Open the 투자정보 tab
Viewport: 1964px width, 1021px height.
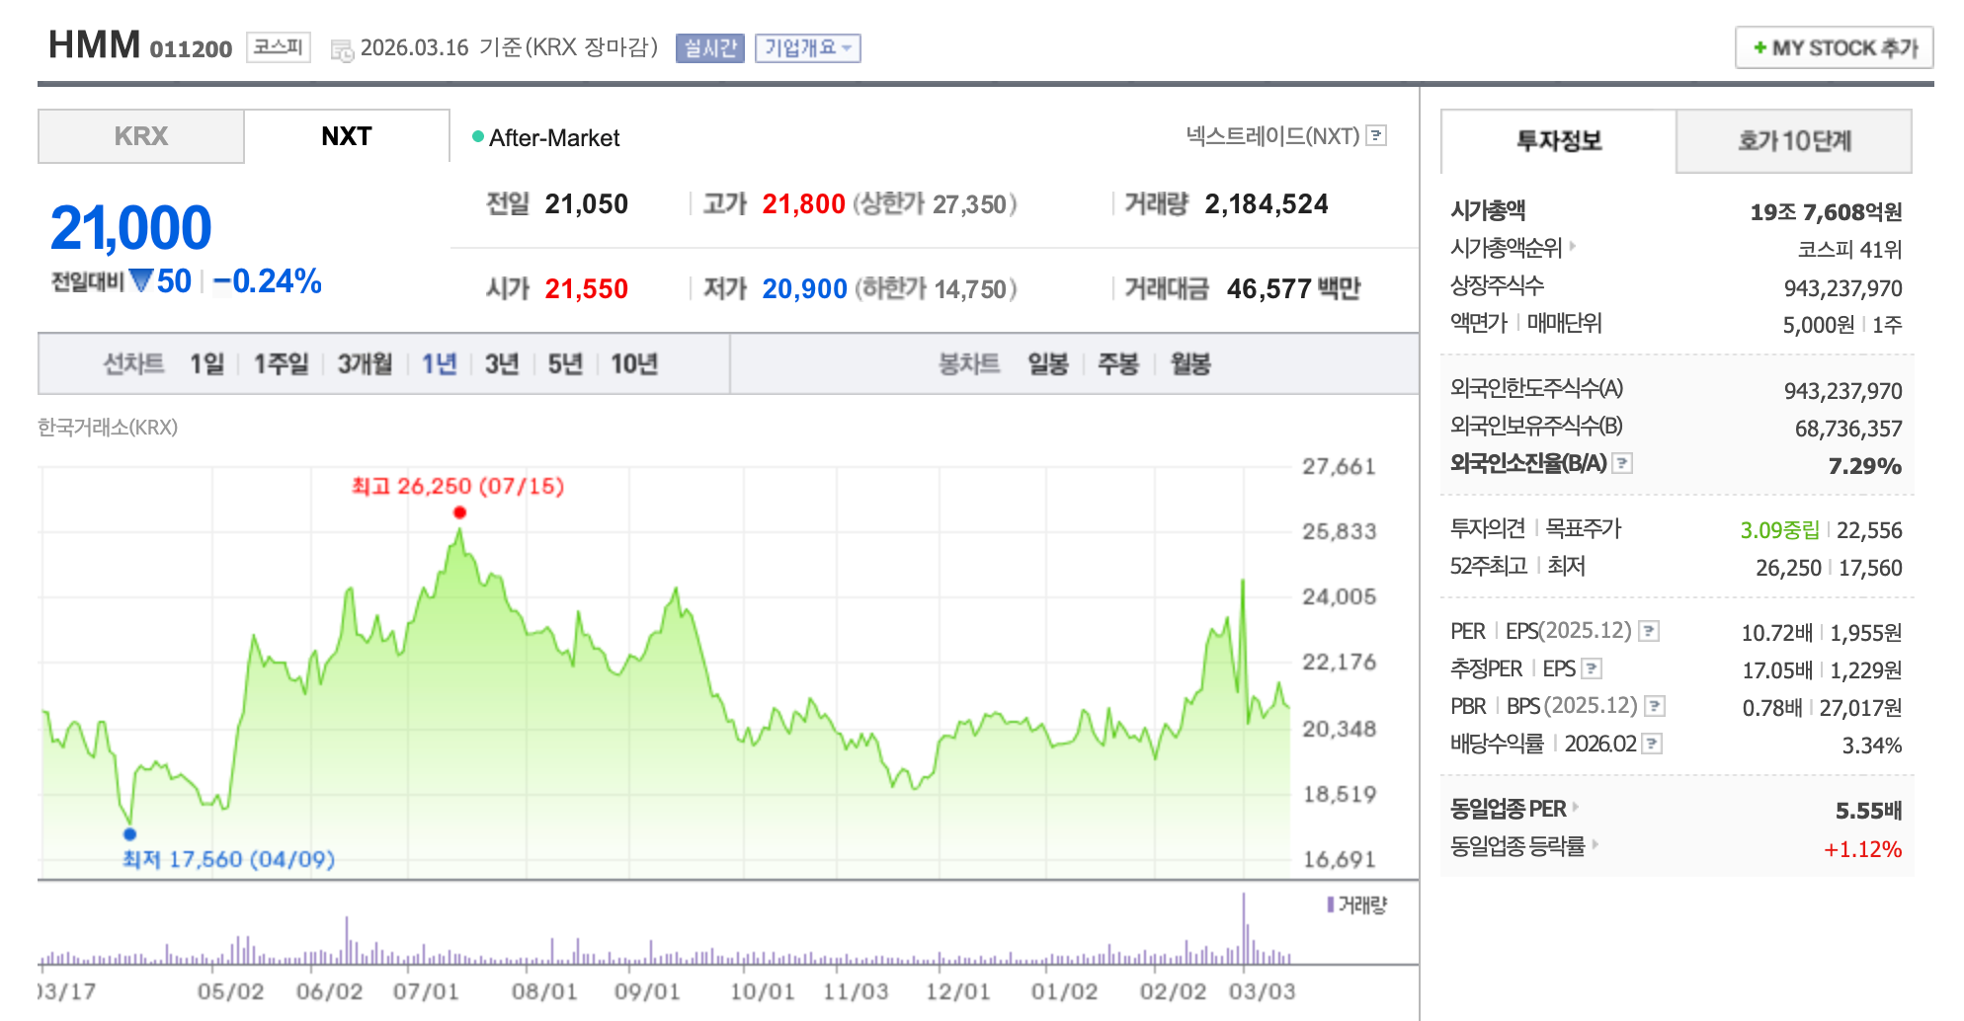(1559, 141)
